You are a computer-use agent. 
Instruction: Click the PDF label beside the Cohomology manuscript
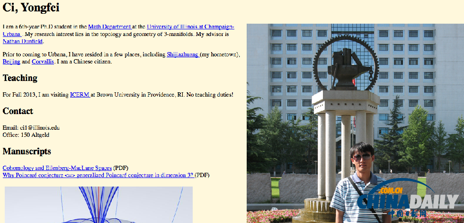point(121,168)
